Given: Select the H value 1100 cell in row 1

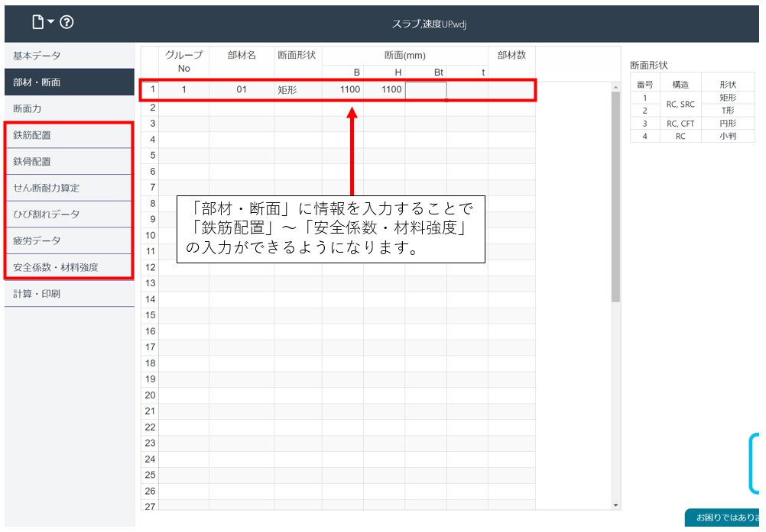Looking at the screenshot, I should click(x=384, y=90).
